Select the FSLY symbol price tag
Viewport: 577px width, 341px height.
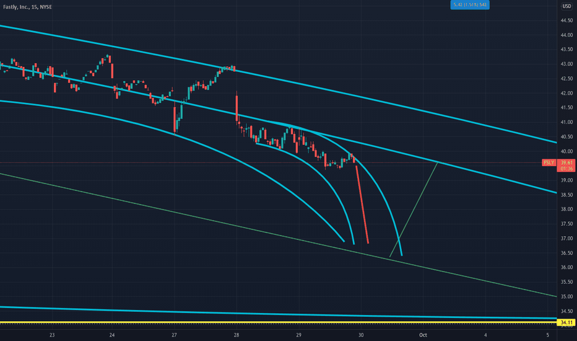tap(549, 162)
